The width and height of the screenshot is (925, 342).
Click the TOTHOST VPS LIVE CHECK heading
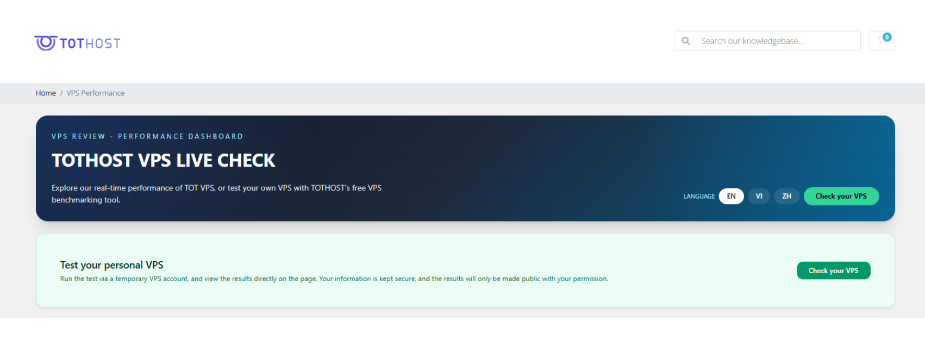pyautogui.click(x=164, y=160)
